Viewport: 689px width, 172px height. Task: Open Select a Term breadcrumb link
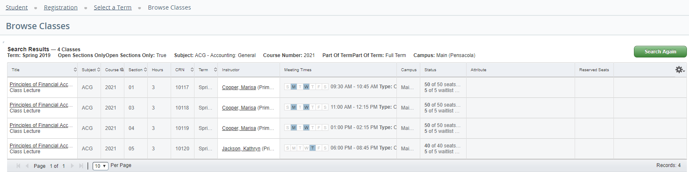point(113,7)
